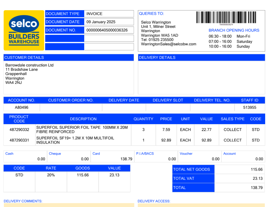Click price 92.89 in SF19+ row

click(x=166, y=140)
